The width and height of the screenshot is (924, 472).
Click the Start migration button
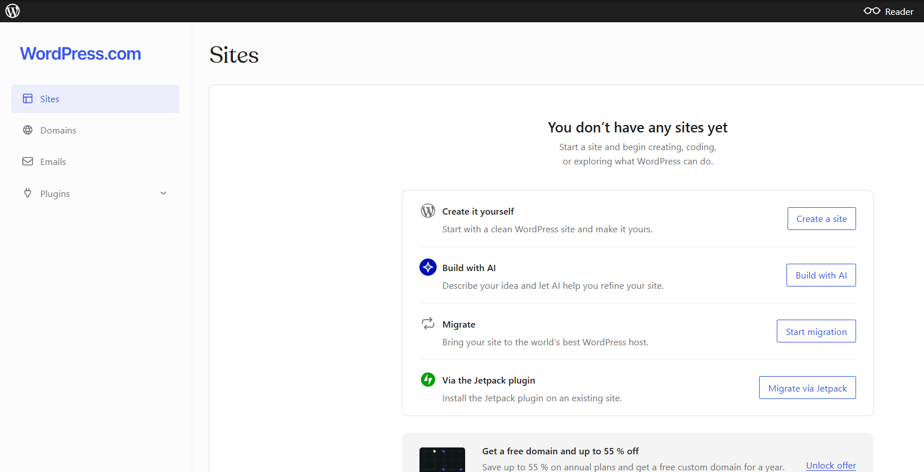coord(816,331)
